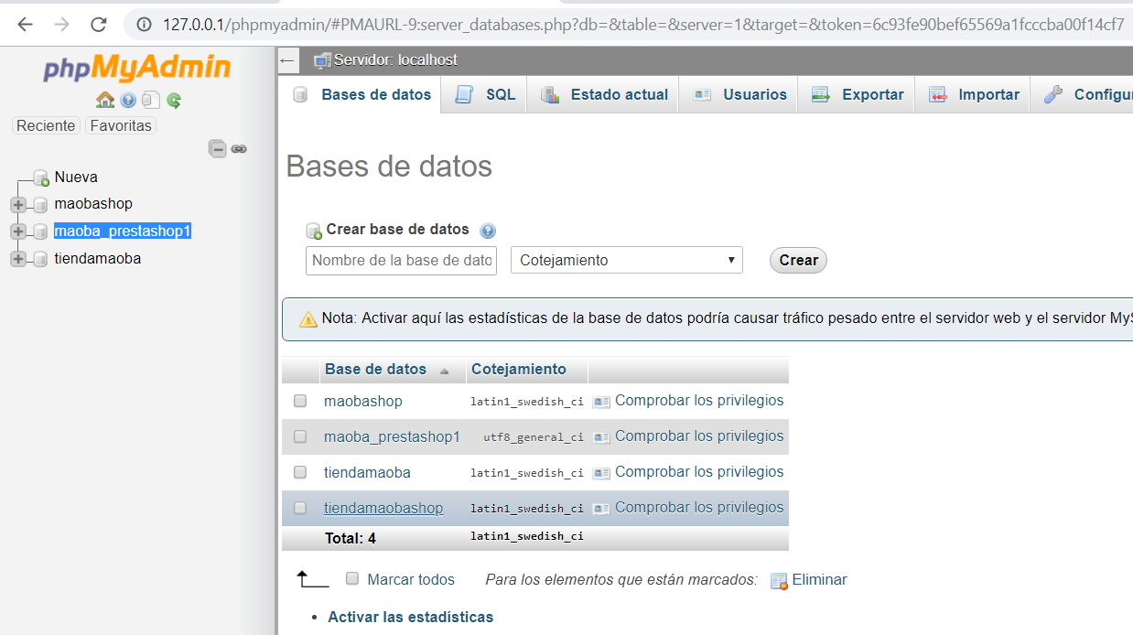Open tiendamaoba database link in table
1133x635 pixels.
click(367, 472)
